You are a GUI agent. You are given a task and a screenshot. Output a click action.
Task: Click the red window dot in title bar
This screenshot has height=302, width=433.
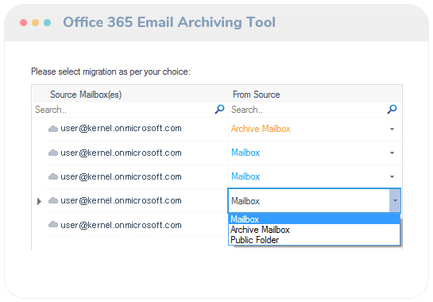pos(24,23)
